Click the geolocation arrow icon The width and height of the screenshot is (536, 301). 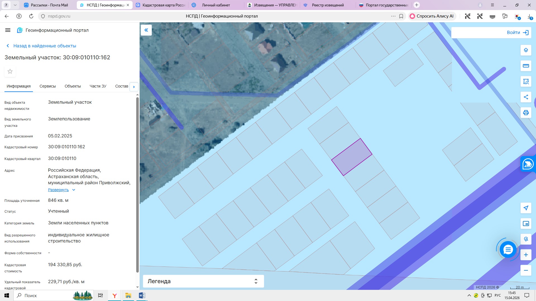(526, 208)
